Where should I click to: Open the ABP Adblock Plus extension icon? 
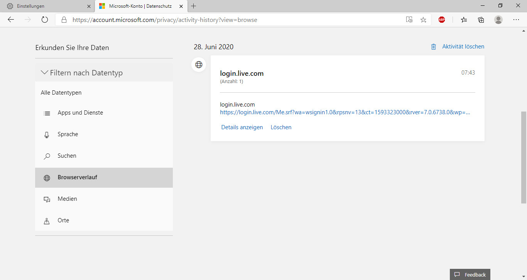pyautogui.click(x=442, y=20)
